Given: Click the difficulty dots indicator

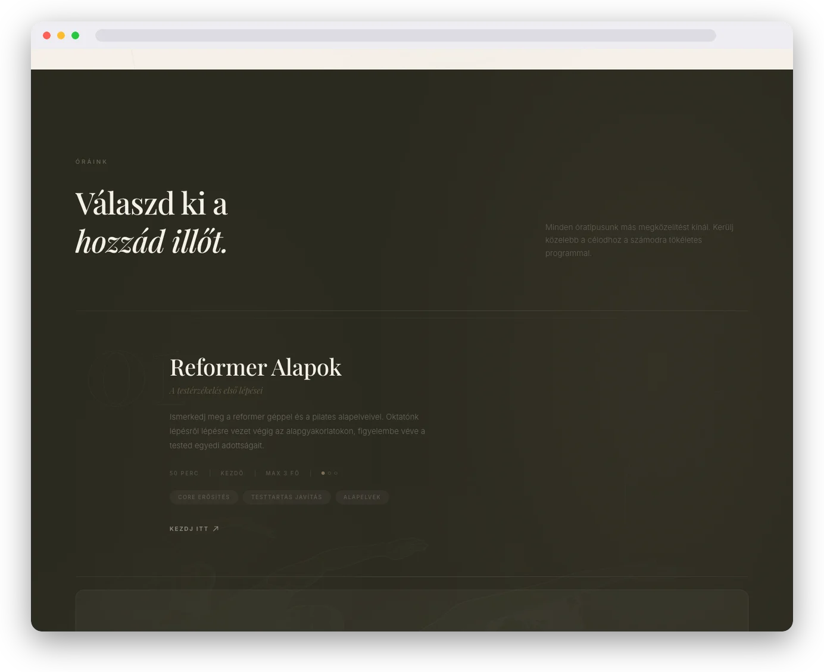Looking at the screenshot, I should tap(329, 473).
